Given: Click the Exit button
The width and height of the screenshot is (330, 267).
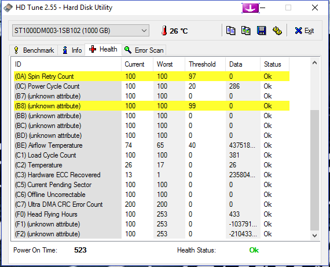Looking at the screenshot, I should pos(305,31).
